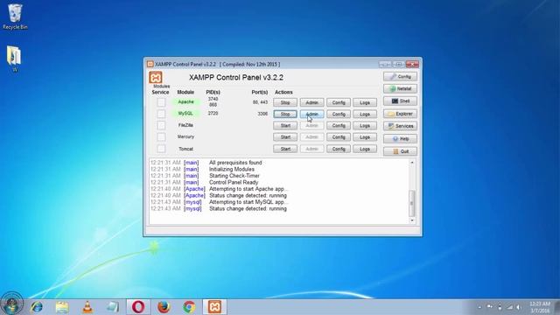Open the Windows Start menu orb
The height and width of the screenshot is (315, 560).
tap(11, 304)
